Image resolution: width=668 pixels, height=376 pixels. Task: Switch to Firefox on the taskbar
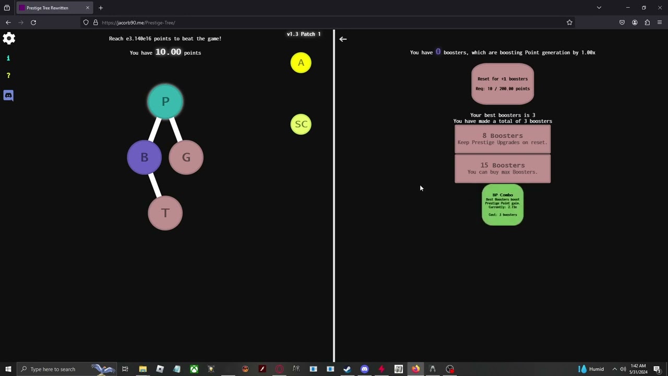(415, 369)
